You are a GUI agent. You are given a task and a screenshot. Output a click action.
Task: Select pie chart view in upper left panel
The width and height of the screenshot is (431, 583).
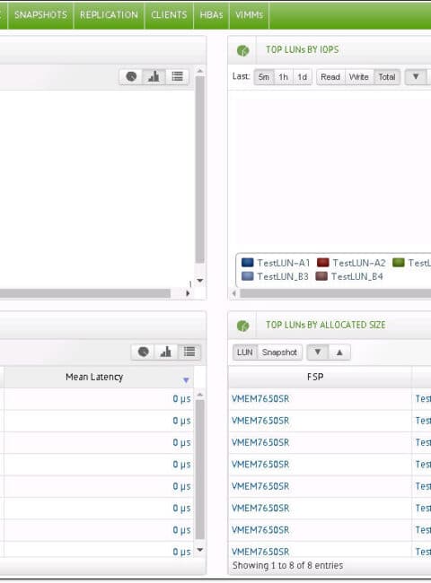(x=131, y=76)
